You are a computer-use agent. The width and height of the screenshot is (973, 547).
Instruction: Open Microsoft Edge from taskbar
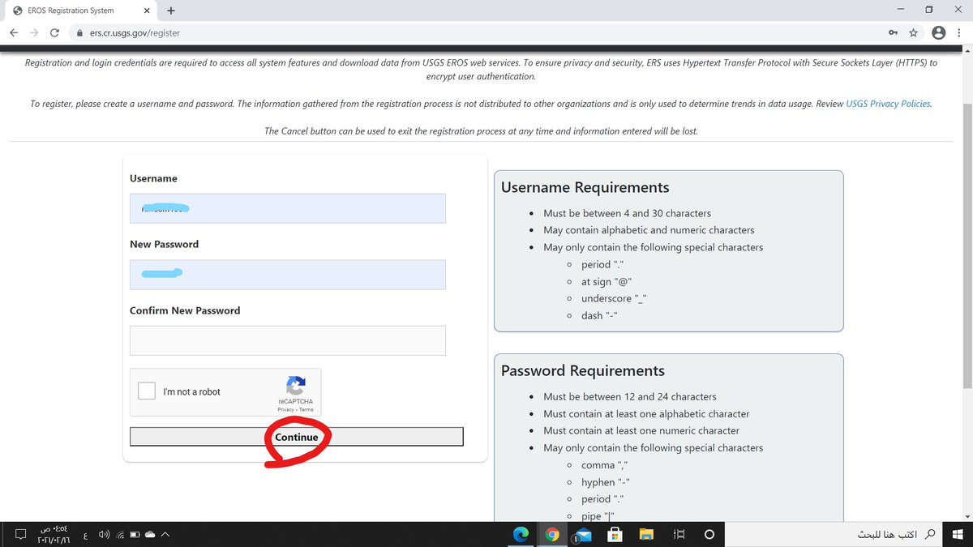pyautogui.click(x=521, y=535)
